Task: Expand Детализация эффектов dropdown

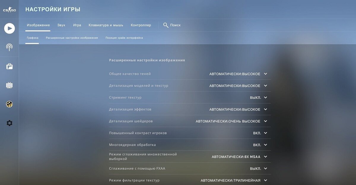Action: (x=238, y=109)
